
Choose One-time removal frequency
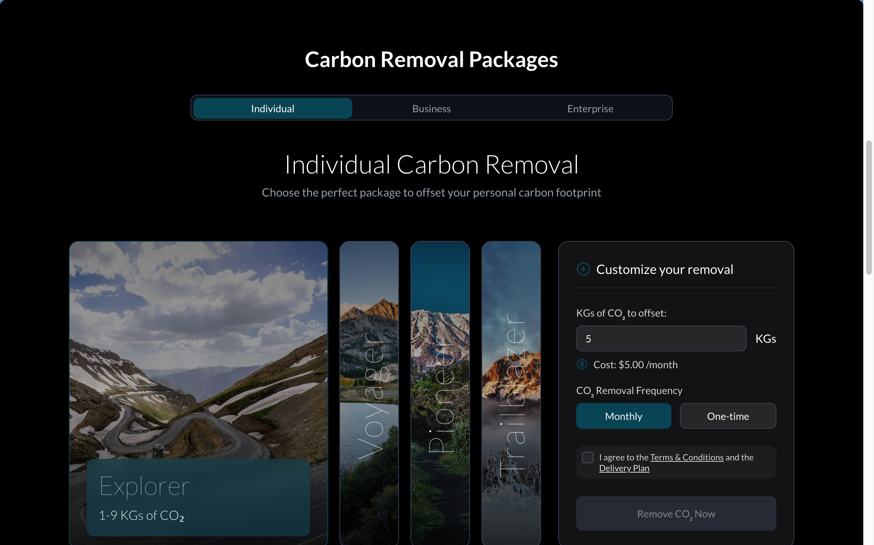tap(728, 416)
